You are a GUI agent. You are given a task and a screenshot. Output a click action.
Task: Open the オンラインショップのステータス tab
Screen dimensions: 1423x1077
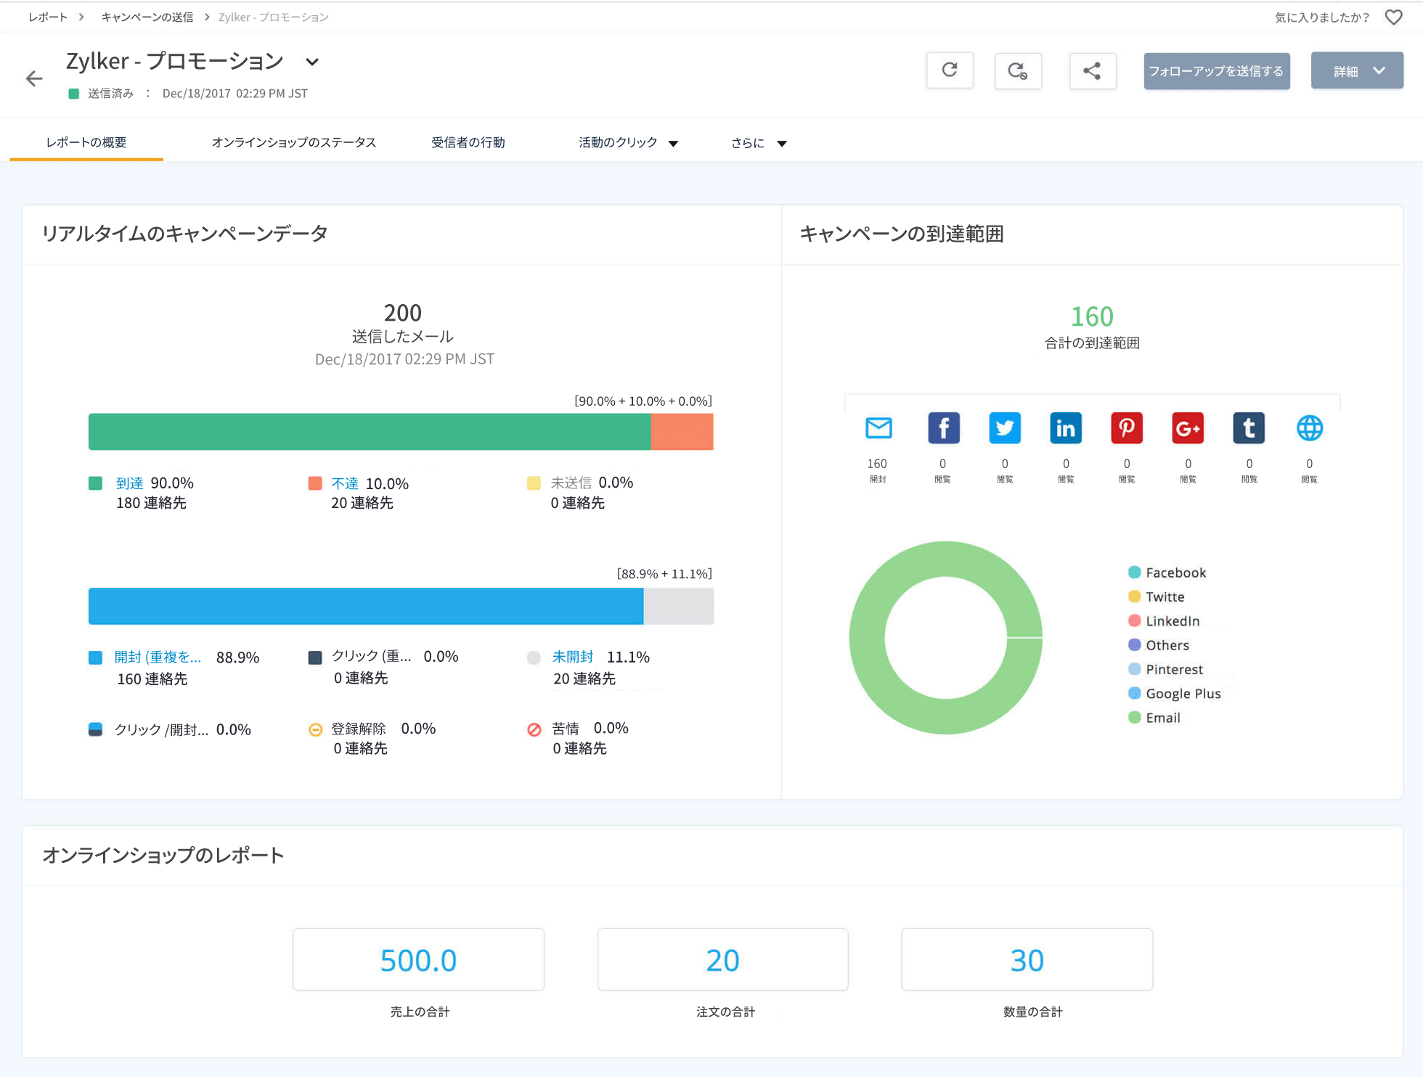(x=294, y=142)
